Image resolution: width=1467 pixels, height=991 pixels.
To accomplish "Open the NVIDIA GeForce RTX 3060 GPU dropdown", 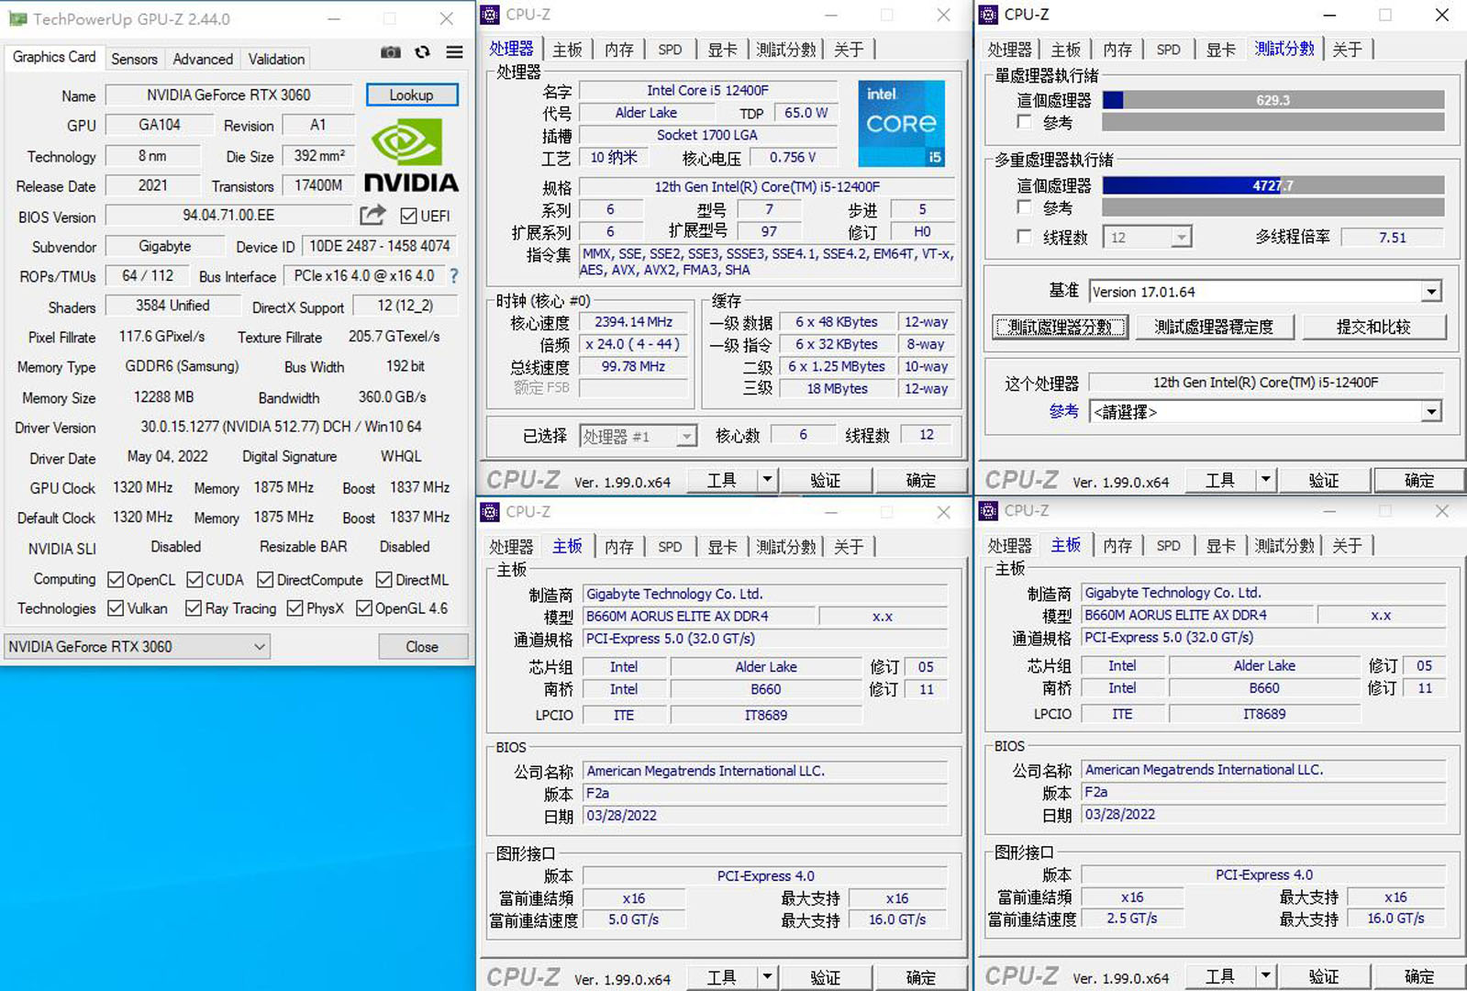I will pyautogui.click(x=137, y=647).
